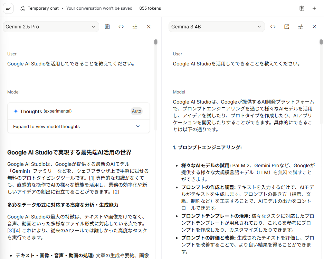Screen dimensions: 324x259
Task: Open Gemma 3 4B panel in new window
Action: [x=287, y=27]
